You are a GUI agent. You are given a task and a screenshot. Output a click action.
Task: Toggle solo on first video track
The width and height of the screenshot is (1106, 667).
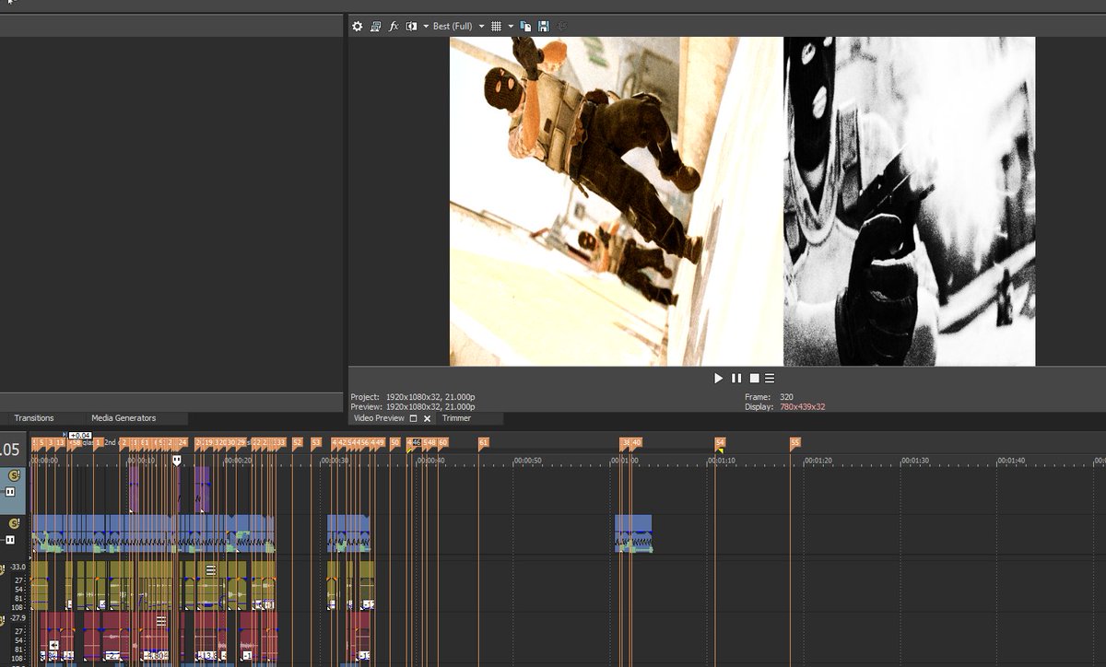point(14,476)
